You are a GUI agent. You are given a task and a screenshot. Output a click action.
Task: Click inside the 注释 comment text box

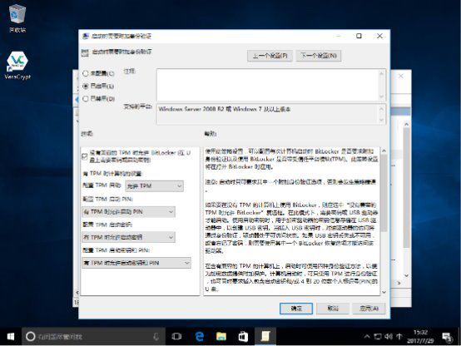267,85
